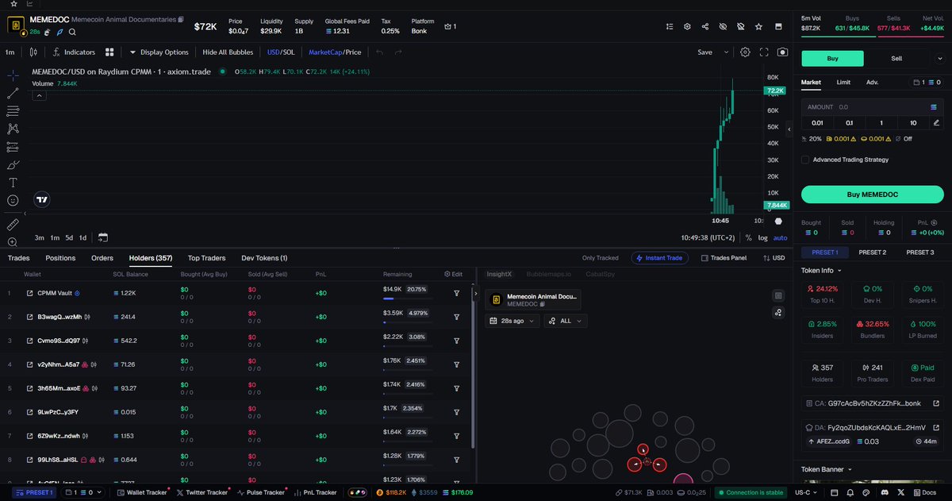Toggle log scale on the chart

[x=763, y=237]
